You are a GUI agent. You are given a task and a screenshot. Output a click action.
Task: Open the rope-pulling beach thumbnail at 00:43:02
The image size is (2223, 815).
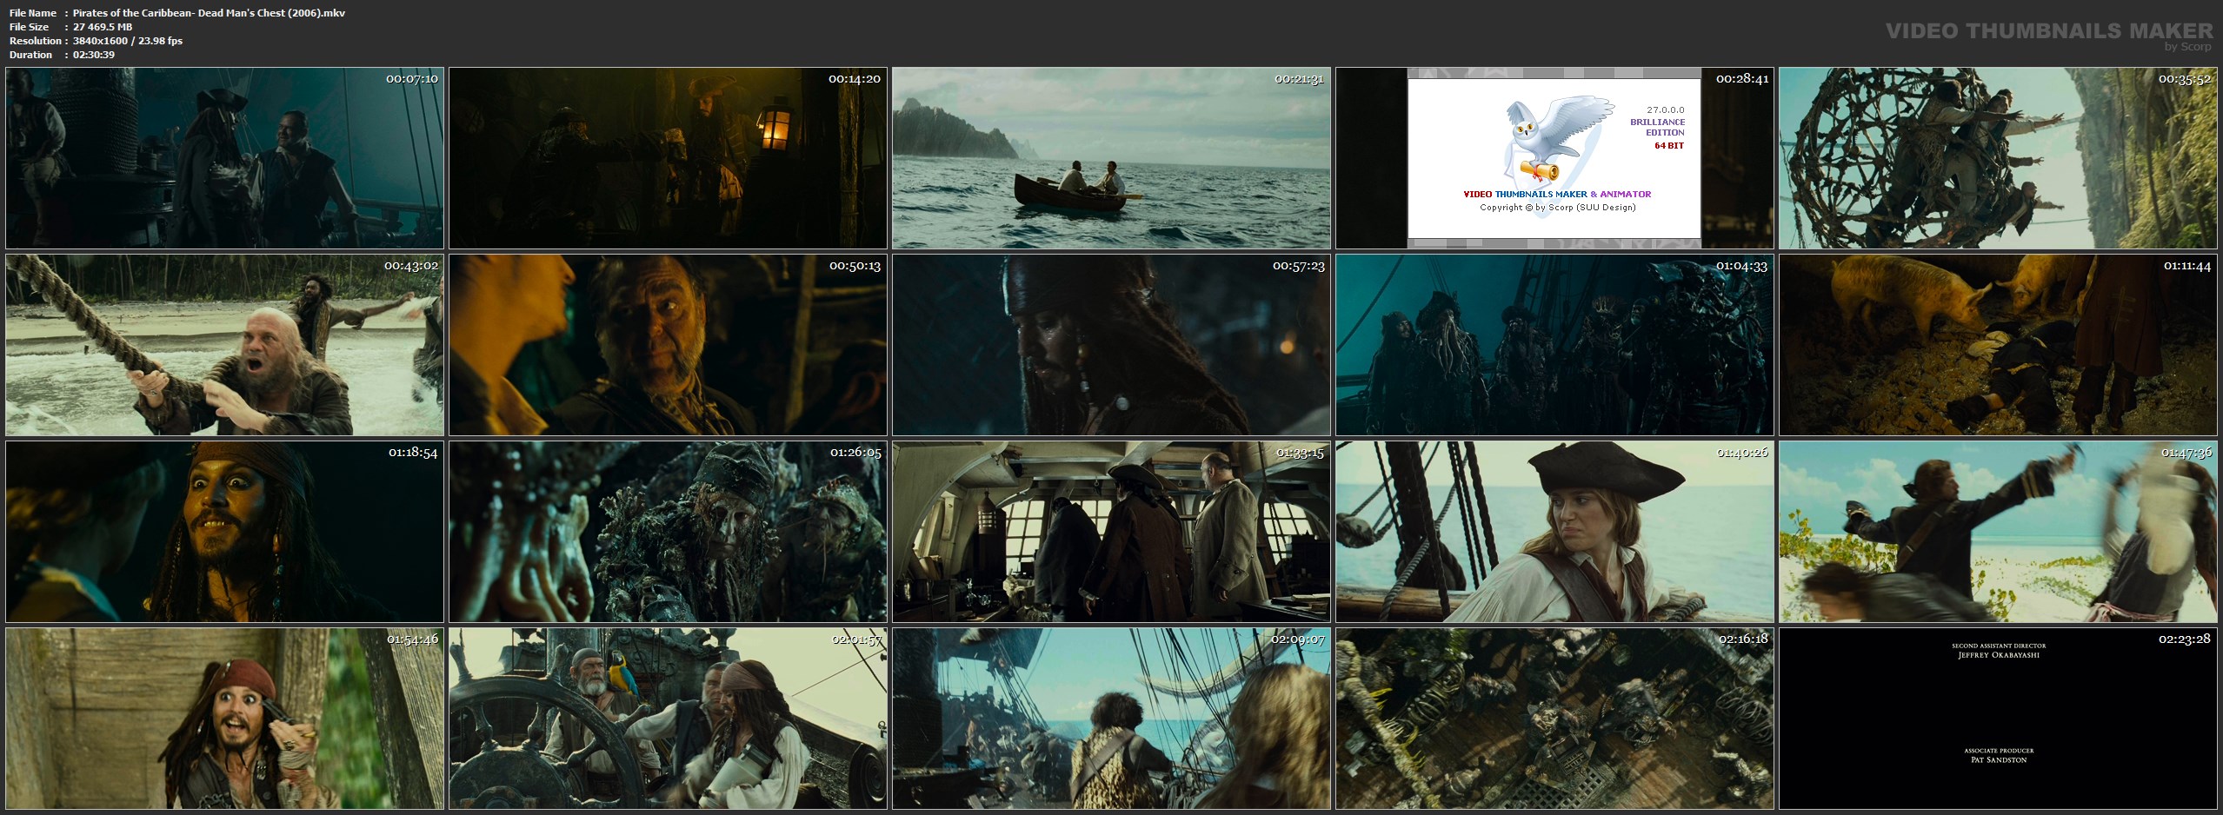tap(224, 345)
